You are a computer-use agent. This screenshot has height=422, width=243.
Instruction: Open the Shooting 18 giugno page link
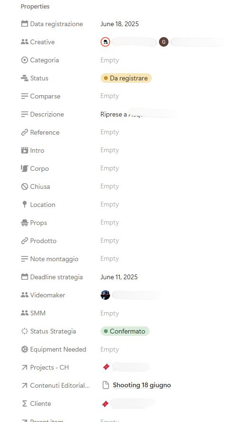click(x=142, y=385)
